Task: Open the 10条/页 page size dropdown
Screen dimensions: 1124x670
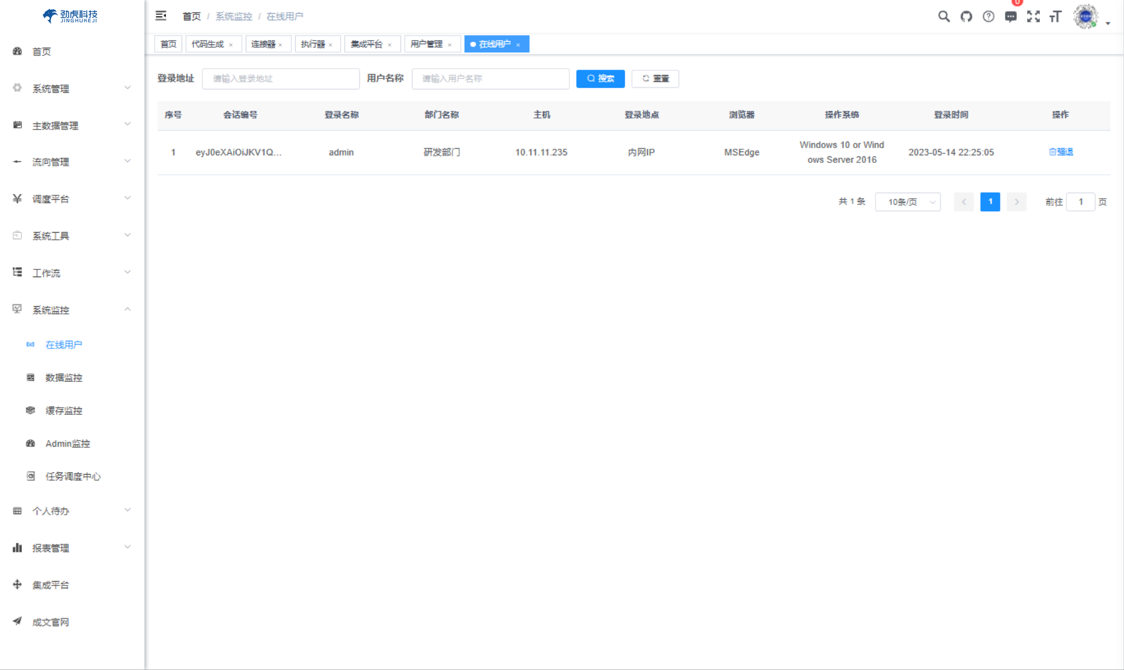Action: 907,201
